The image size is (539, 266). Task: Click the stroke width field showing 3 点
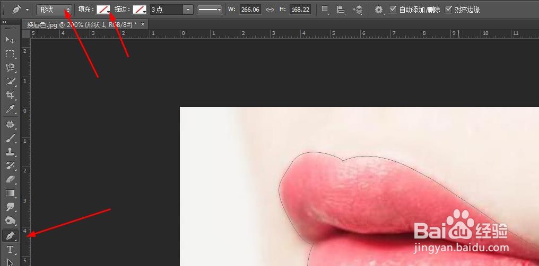[x=166, y=10]
